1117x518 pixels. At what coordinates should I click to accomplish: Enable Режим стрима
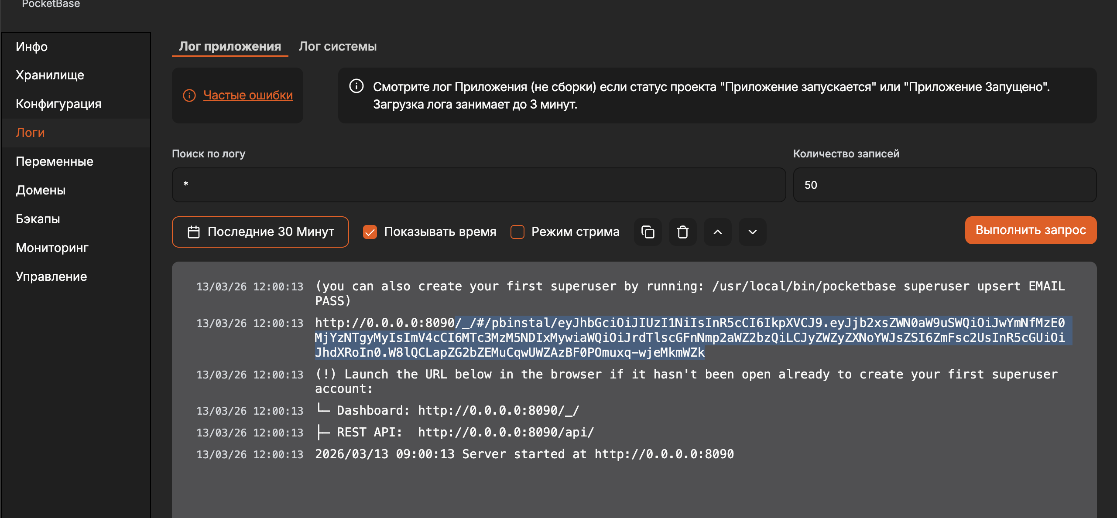point(517,232)
